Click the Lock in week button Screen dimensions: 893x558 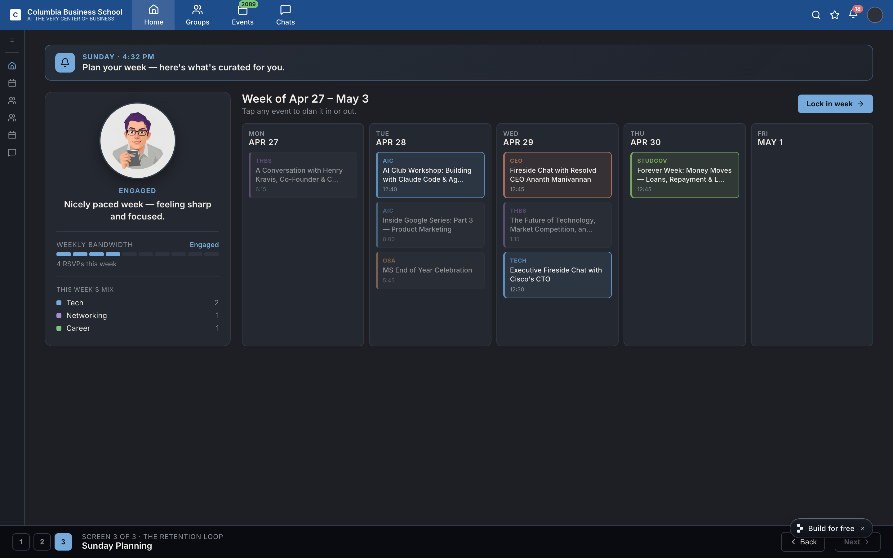(x=835, y=104)
